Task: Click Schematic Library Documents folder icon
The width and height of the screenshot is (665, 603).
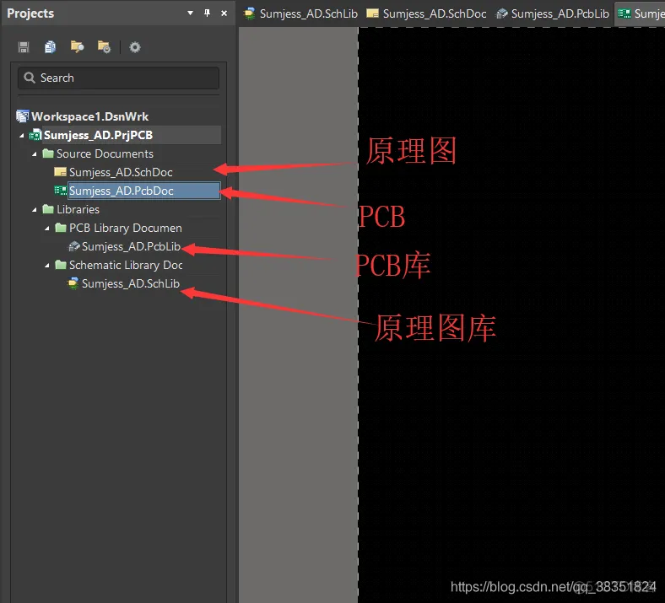Action: [x=61, y=265]
